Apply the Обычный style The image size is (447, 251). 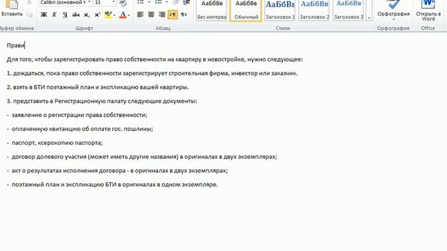click(x=246, y=10)
